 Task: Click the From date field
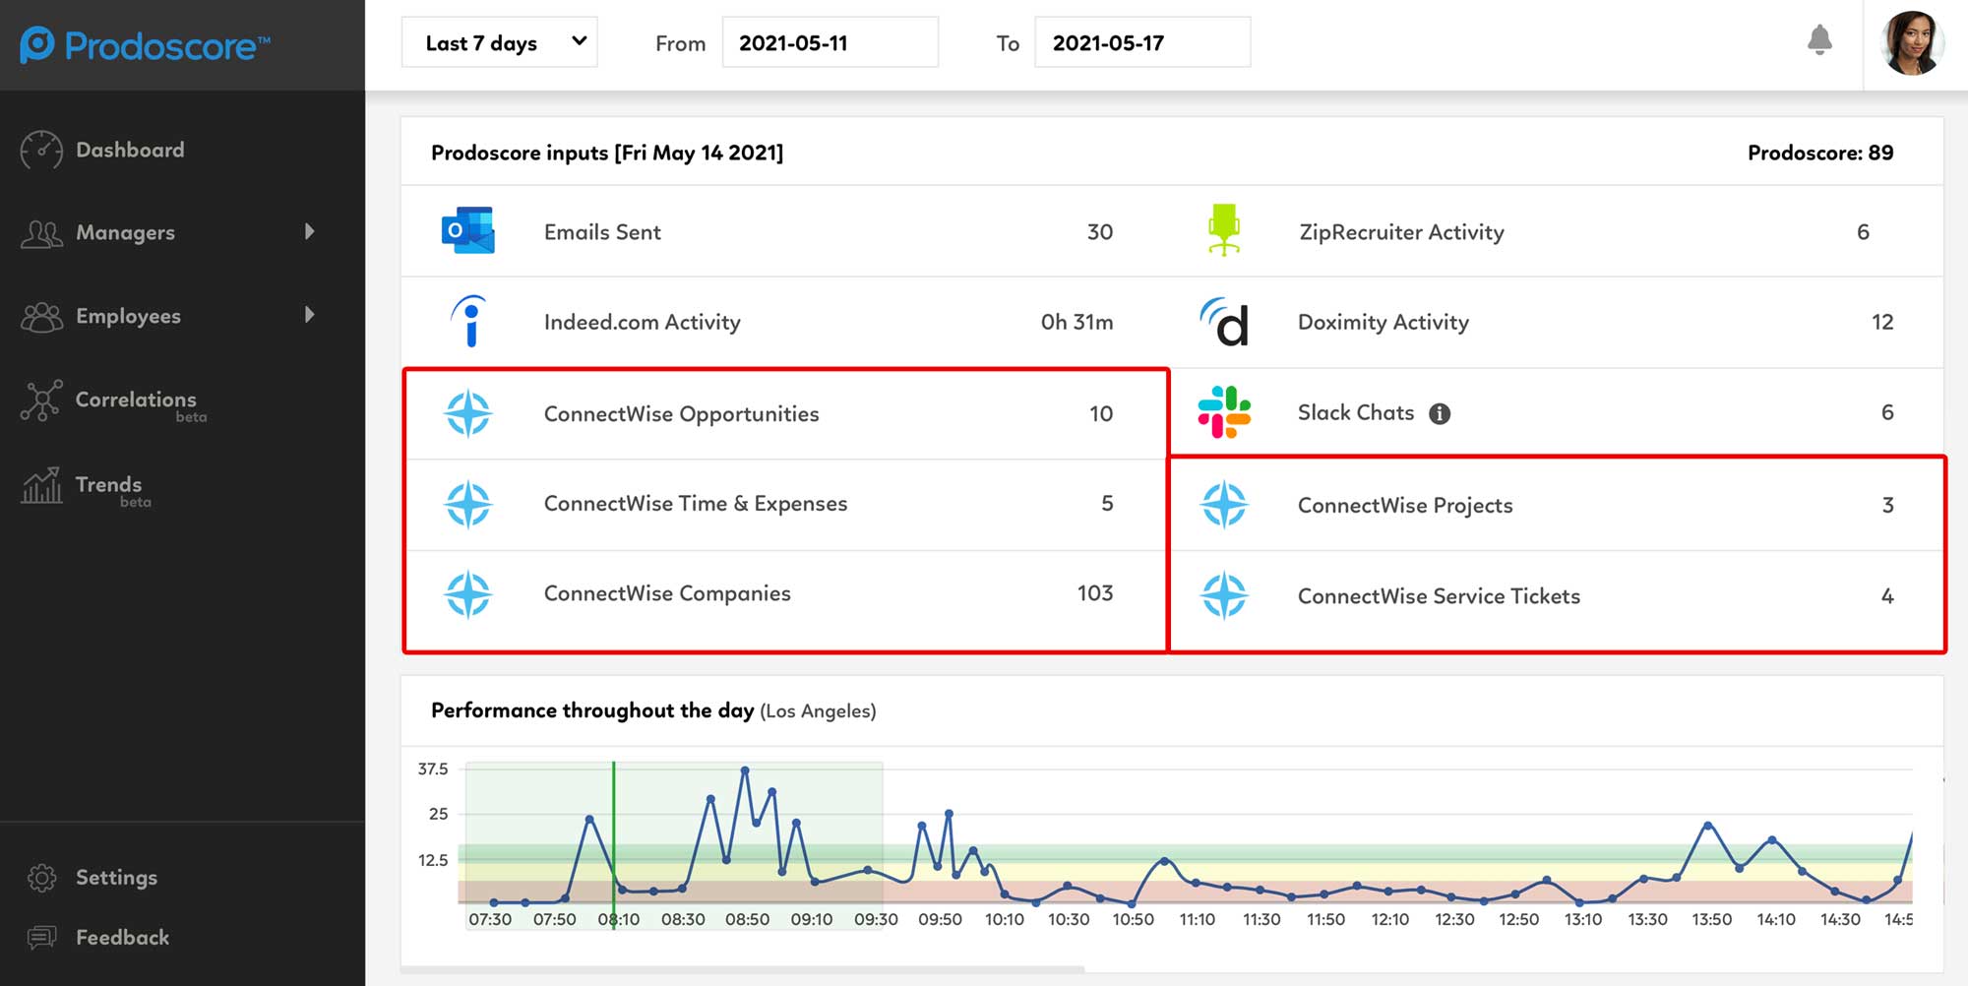(830, 42)
